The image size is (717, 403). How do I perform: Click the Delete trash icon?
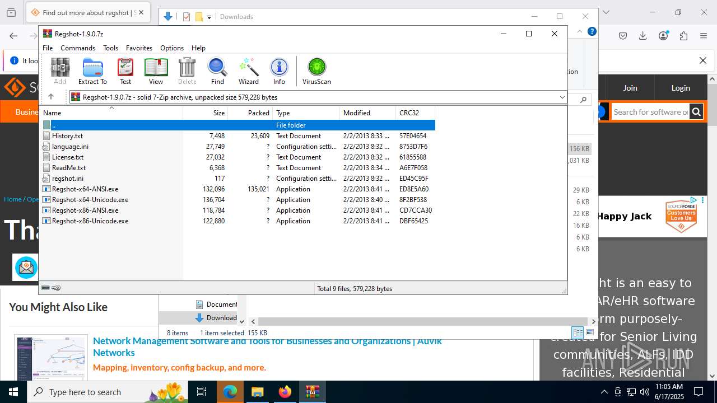[x=187, y=71]
